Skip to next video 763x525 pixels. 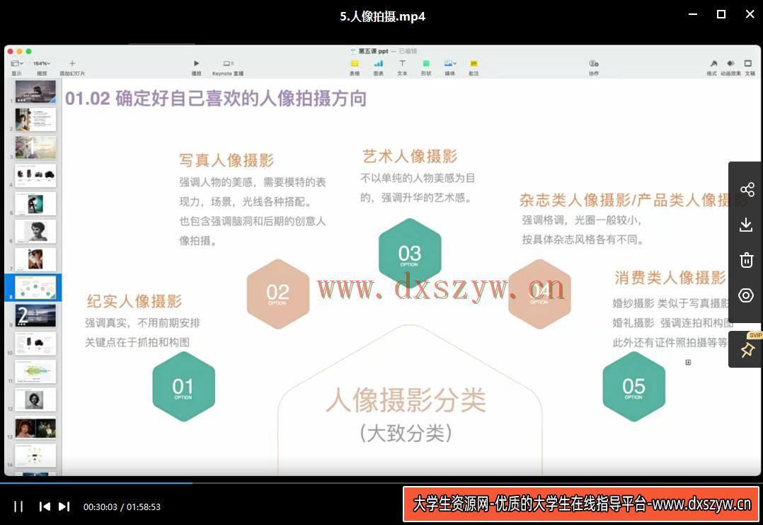point(64,507)
